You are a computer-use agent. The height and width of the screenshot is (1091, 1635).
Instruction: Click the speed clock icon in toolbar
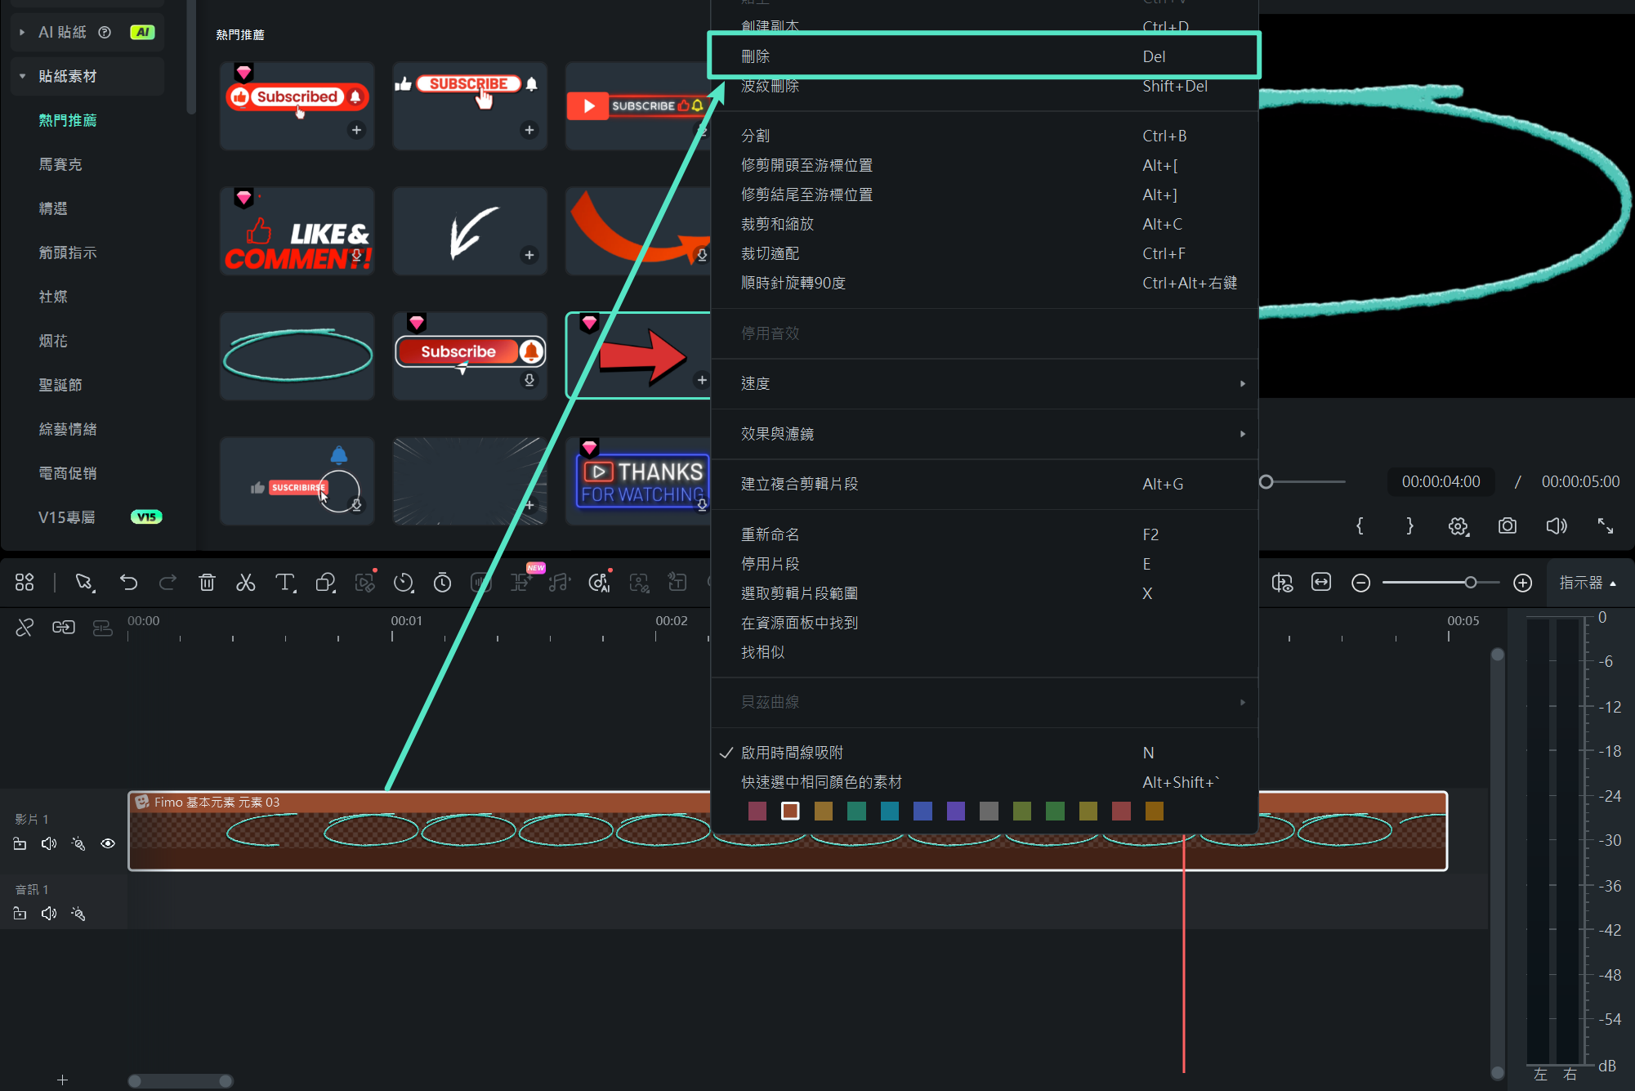(404, 582)
